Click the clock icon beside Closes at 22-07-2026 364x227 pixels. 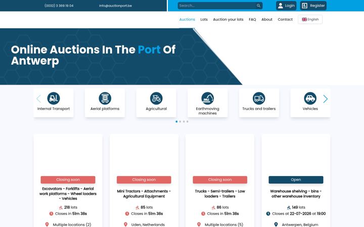[268, 213]
